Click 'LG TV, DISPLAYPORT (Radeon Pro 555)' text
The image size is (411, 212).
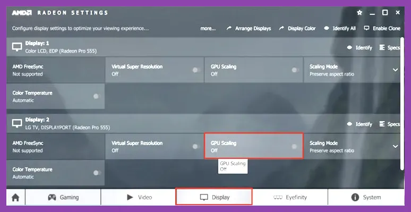click(67, 128)
